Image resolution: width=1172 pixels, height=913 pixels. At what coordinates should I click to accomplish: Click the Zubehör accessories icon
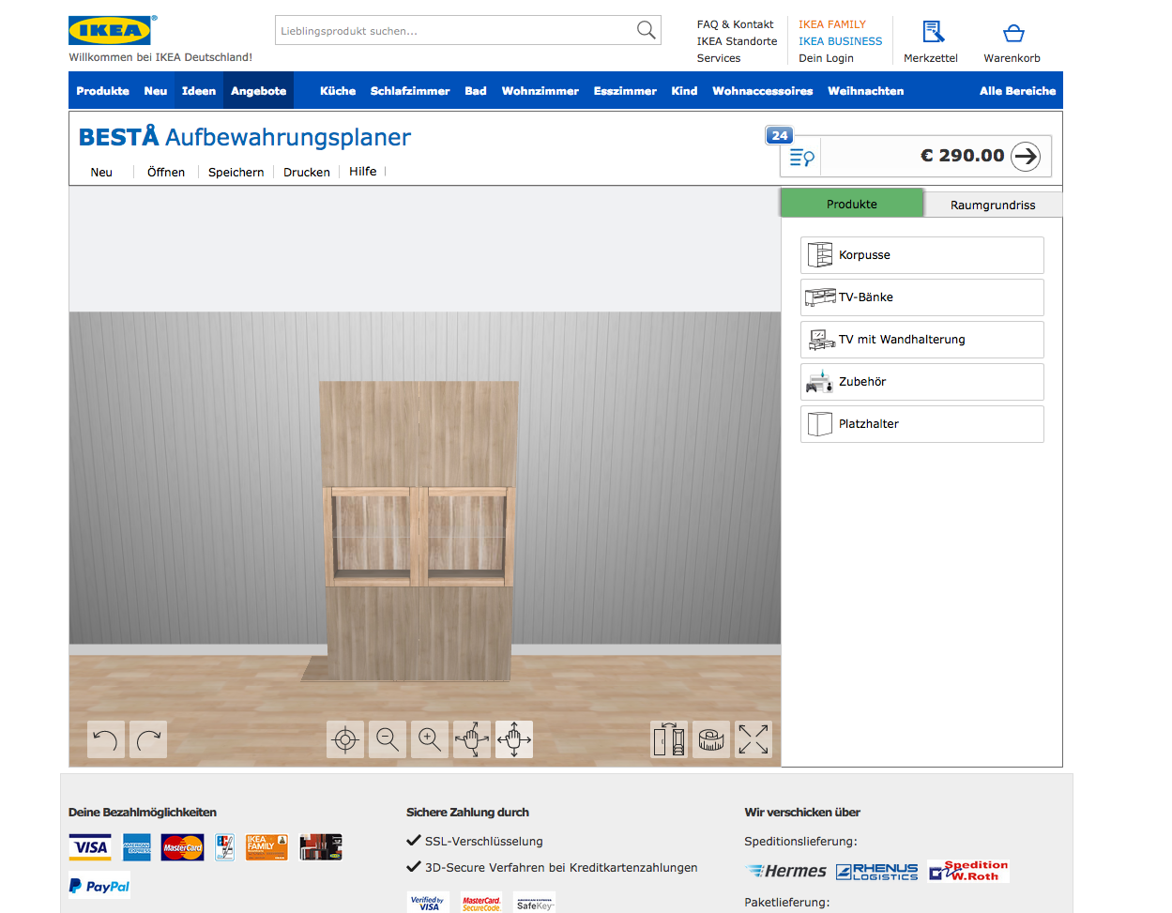(819, 381)
